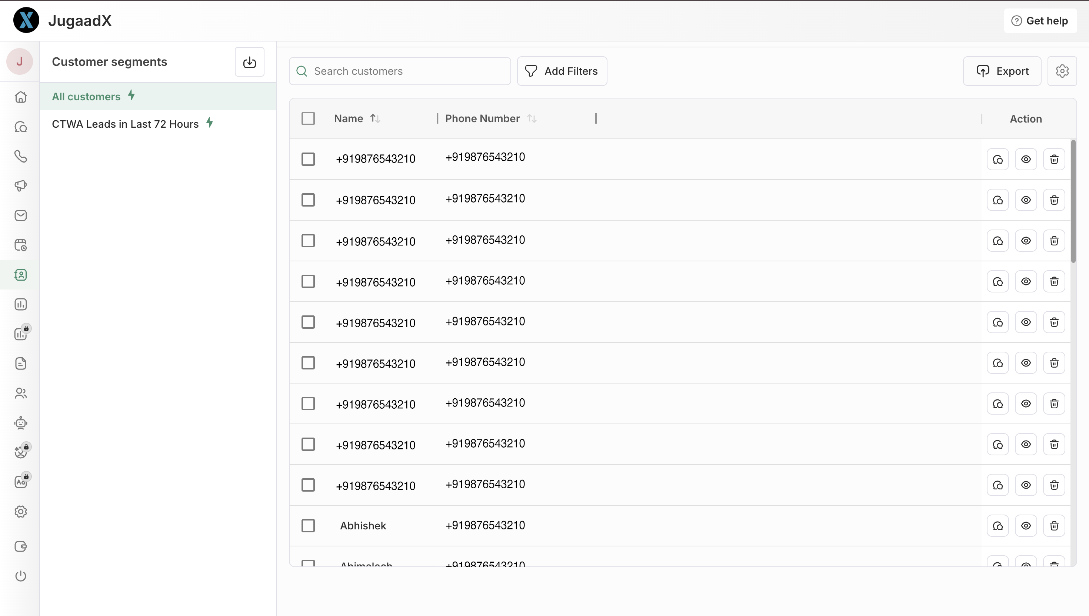1089x616 pixels.
Task: Click the phone calls sidebar icon
Action: coord(20,156)
